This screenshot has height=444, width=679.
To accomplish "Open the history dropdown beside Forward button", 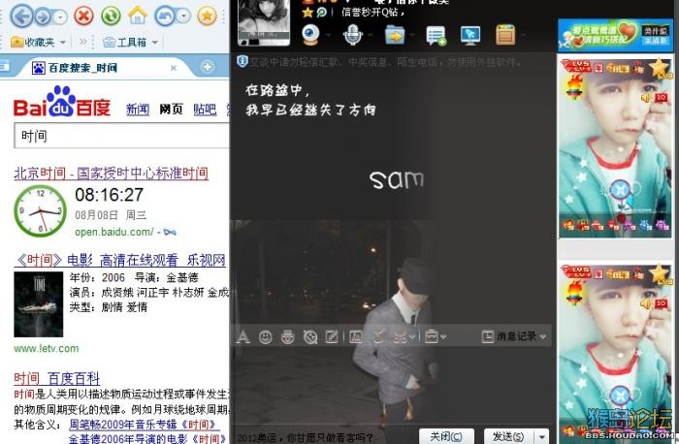I will (60, 16).
